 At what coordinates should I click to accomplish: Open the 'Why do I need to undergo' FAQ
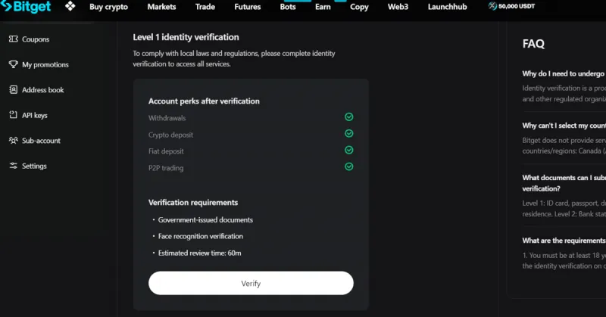[x=564, y=73]
